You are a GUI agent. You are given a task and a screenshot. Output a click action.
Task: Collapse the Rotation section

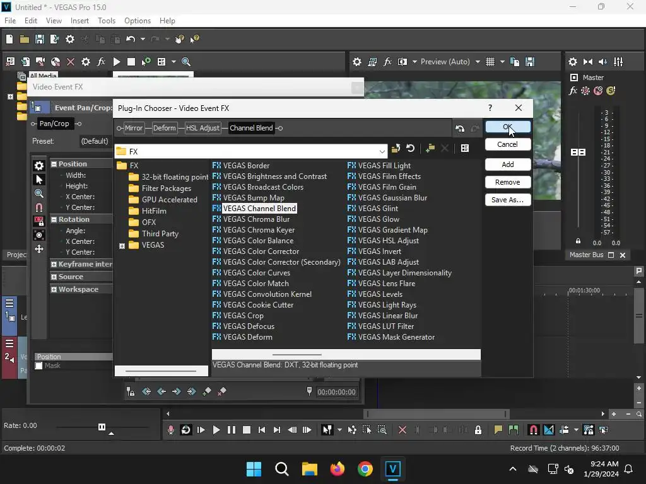[x=54, y=219]
